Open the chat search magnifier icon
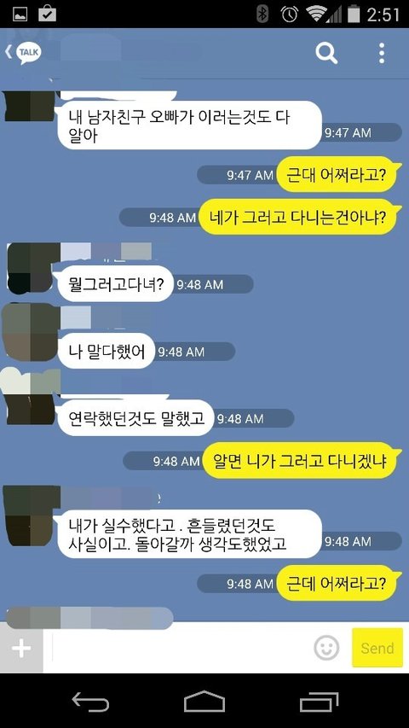Viewport: 409px width, 728px height. [x=326, y=53]
